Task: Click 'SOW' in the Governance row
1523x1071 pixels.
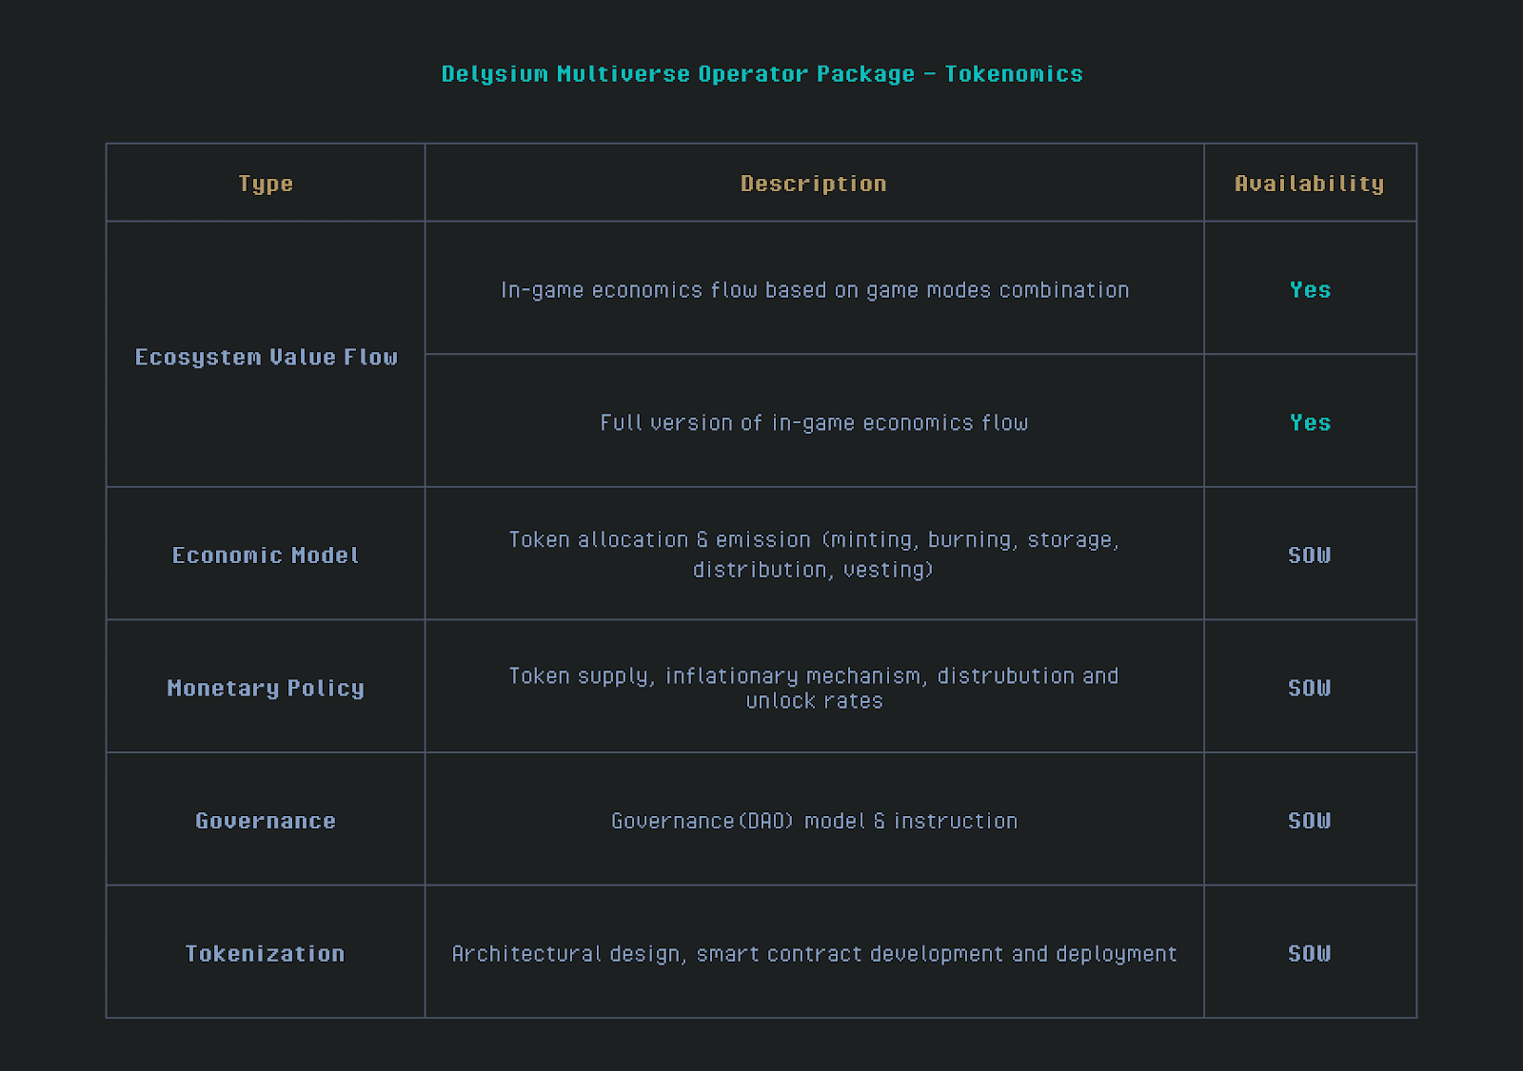Action: coord(1310,821)
